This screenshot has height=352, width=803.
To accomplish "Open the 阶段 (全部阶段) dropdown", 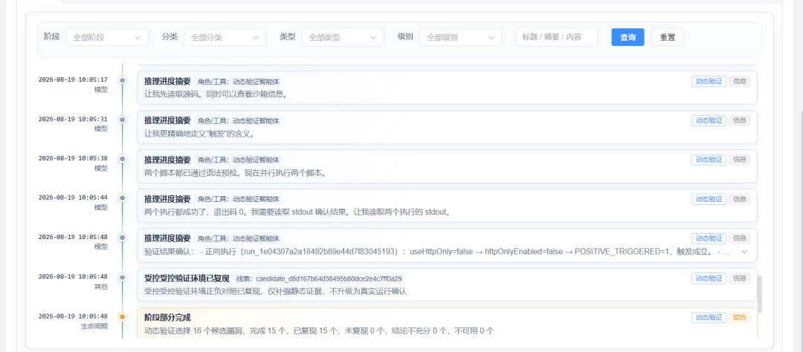I will tap(108, 37).
